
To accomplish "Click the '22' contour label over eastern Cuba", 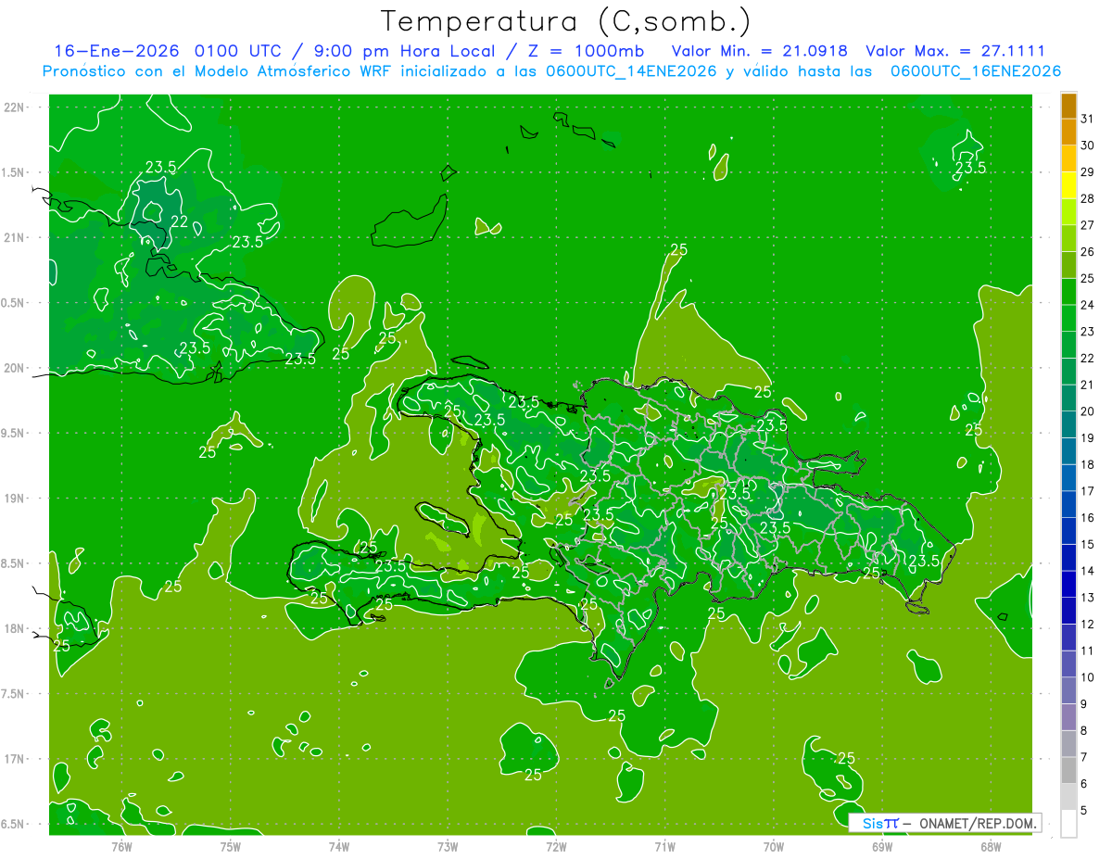I will coord(180,221).
